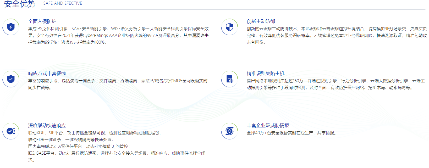Click the text about 僵尸网络本地规则库

coord(335,84)
